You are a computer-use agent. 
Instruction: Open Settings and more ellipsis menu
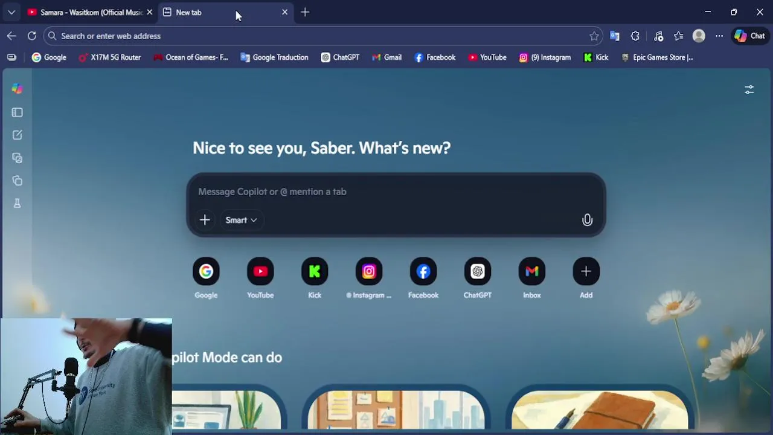719,36
